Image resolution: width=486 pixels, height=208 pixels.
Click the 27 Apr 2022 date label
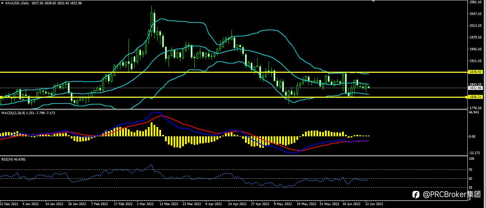point(260,204)
